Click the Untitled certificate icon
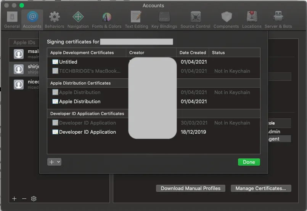Image resolution: width=307 pixels, height=211 pixels. click(x=55, y=62)
